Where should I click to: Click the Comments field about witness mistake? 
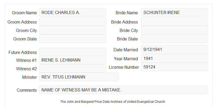pos(124,90)
